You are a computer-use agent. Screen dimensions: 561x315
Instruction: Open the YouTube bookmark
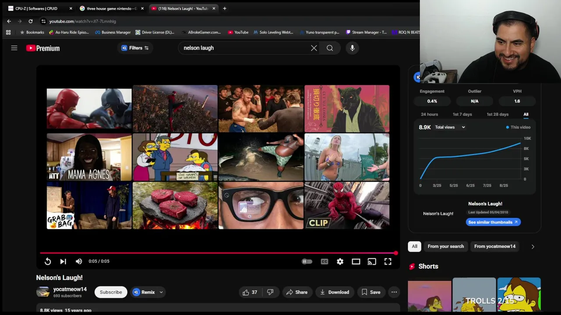[238, 32]
